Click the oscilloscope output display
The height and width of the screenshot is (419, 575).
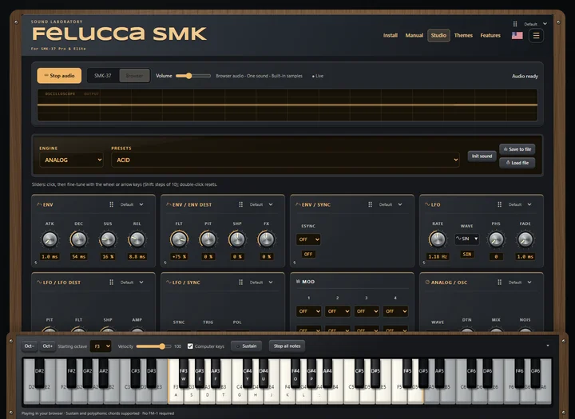(x=287, y=105)
